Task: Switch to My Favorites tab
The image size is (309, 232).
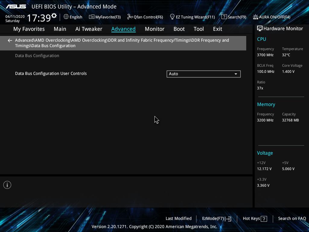Action: (x=29, y=29)
